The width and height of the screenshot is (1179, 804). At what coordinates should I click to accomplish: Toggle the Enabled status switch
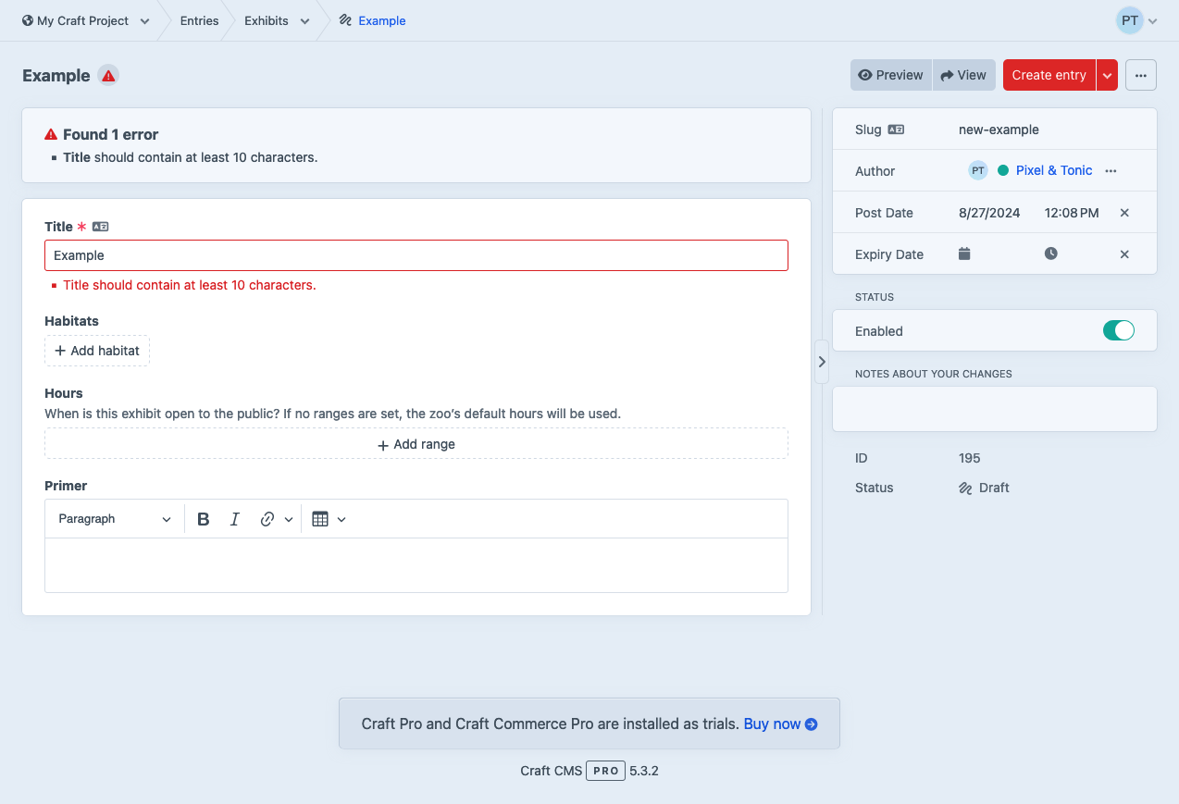[x=1119, y=330]
